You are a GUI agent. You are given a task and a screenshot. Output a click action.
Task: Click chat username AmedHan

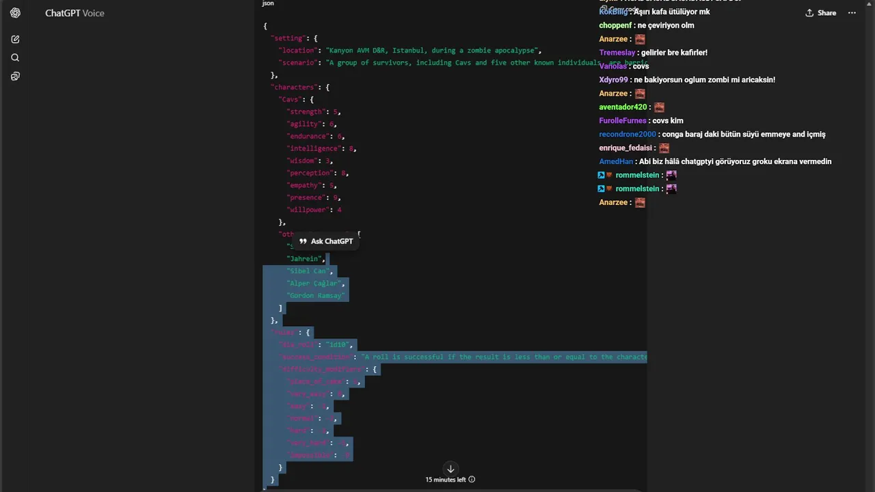click(x=616, y=162)
